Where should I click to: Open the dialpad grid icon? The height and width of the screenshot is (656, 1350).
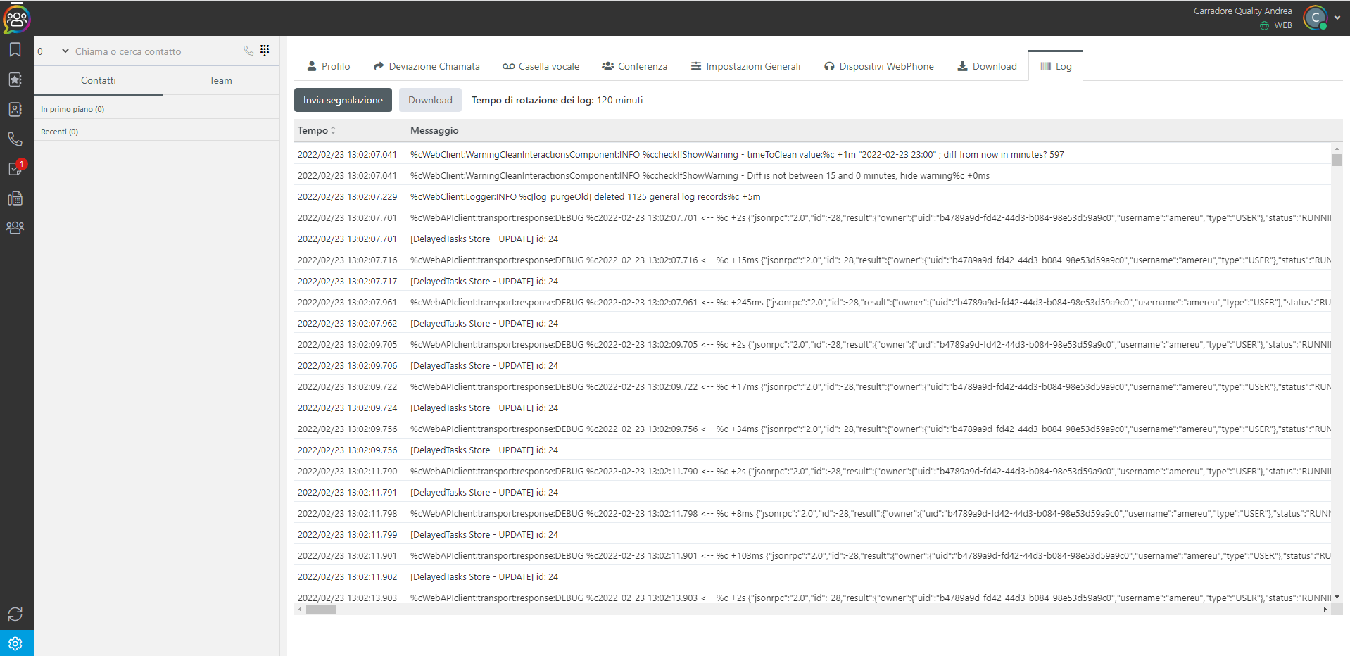pyautogui.click(x=265, y=50)
